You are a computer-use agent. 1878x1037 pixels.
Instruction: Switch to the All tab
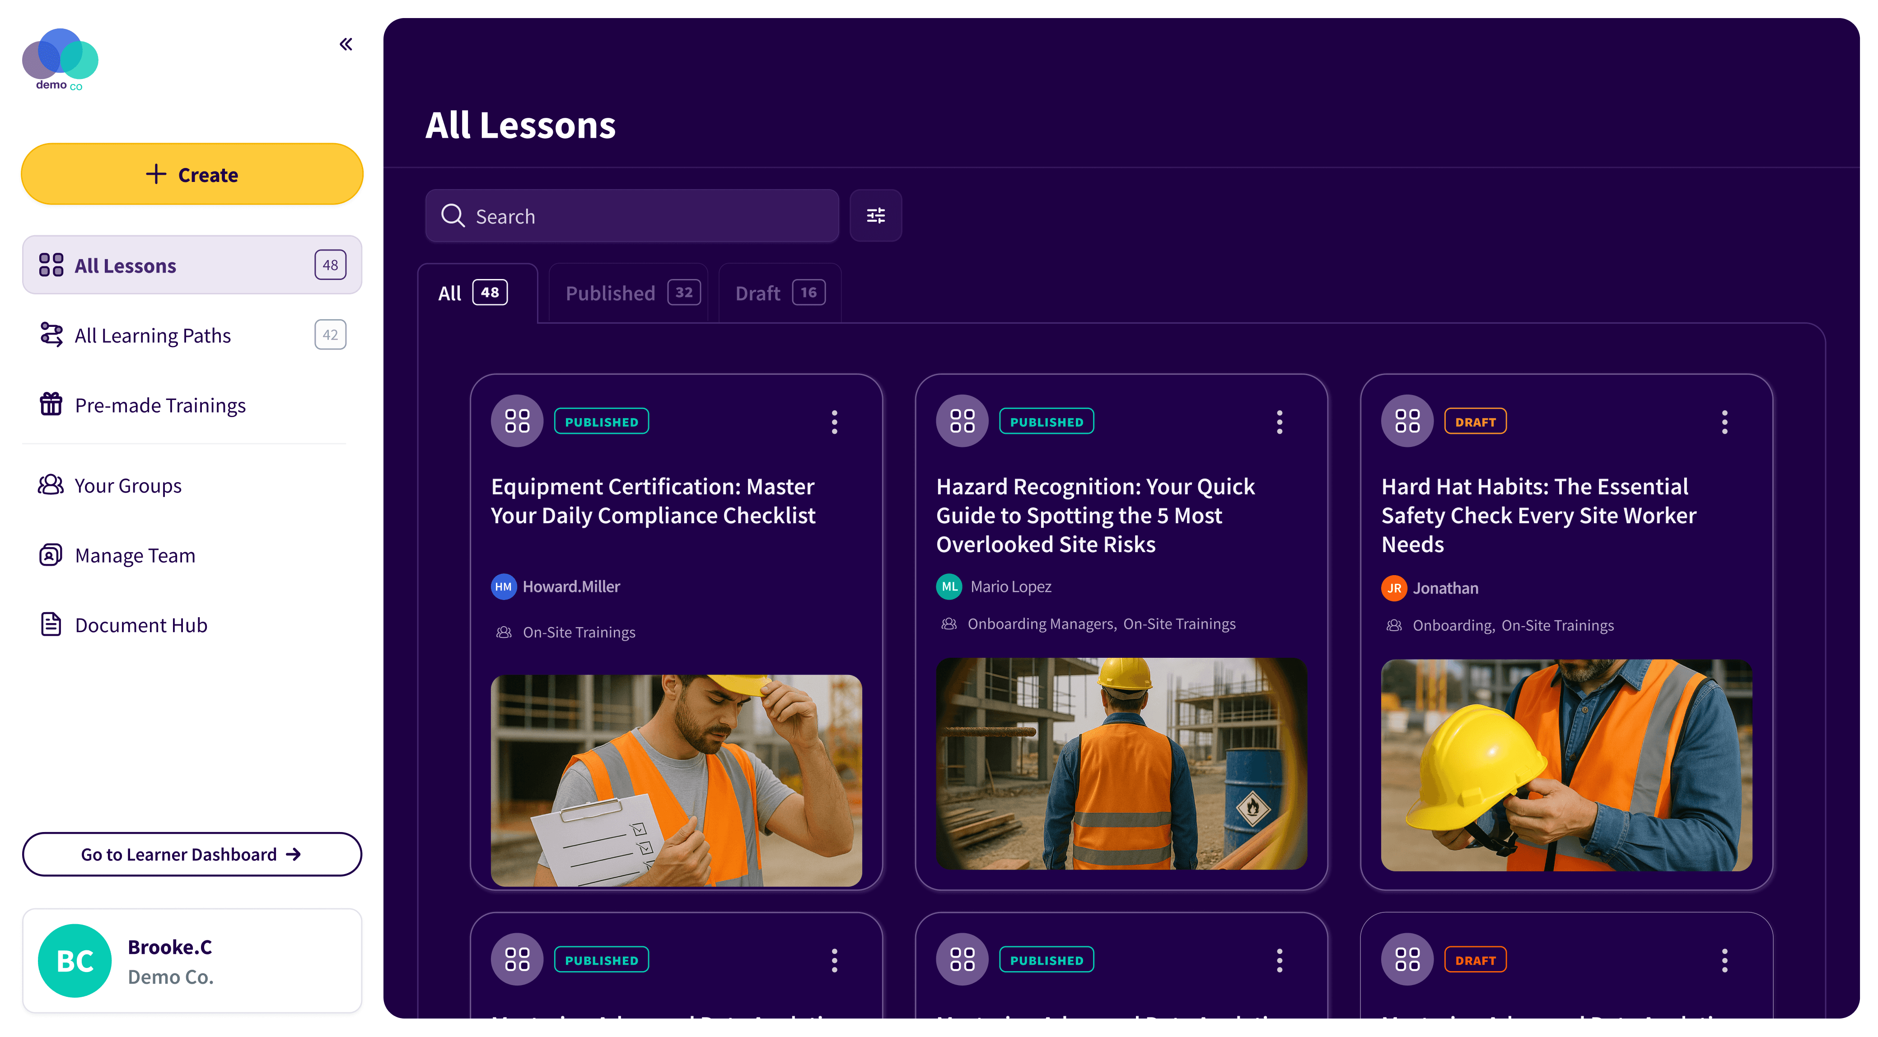pyautogui.click(x=477, y=293)
